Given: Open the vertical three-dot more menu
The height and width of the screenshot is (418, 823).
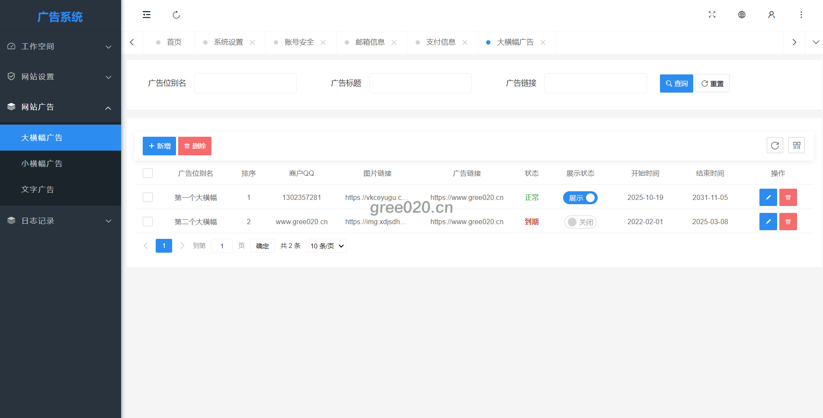Looking at the screenshot, I should 801,15.
